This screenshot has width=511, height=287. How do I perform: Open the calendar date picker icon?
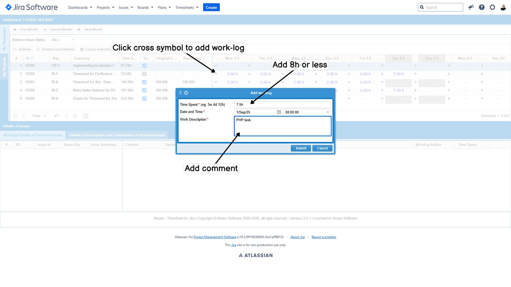(x=279, y=112)
